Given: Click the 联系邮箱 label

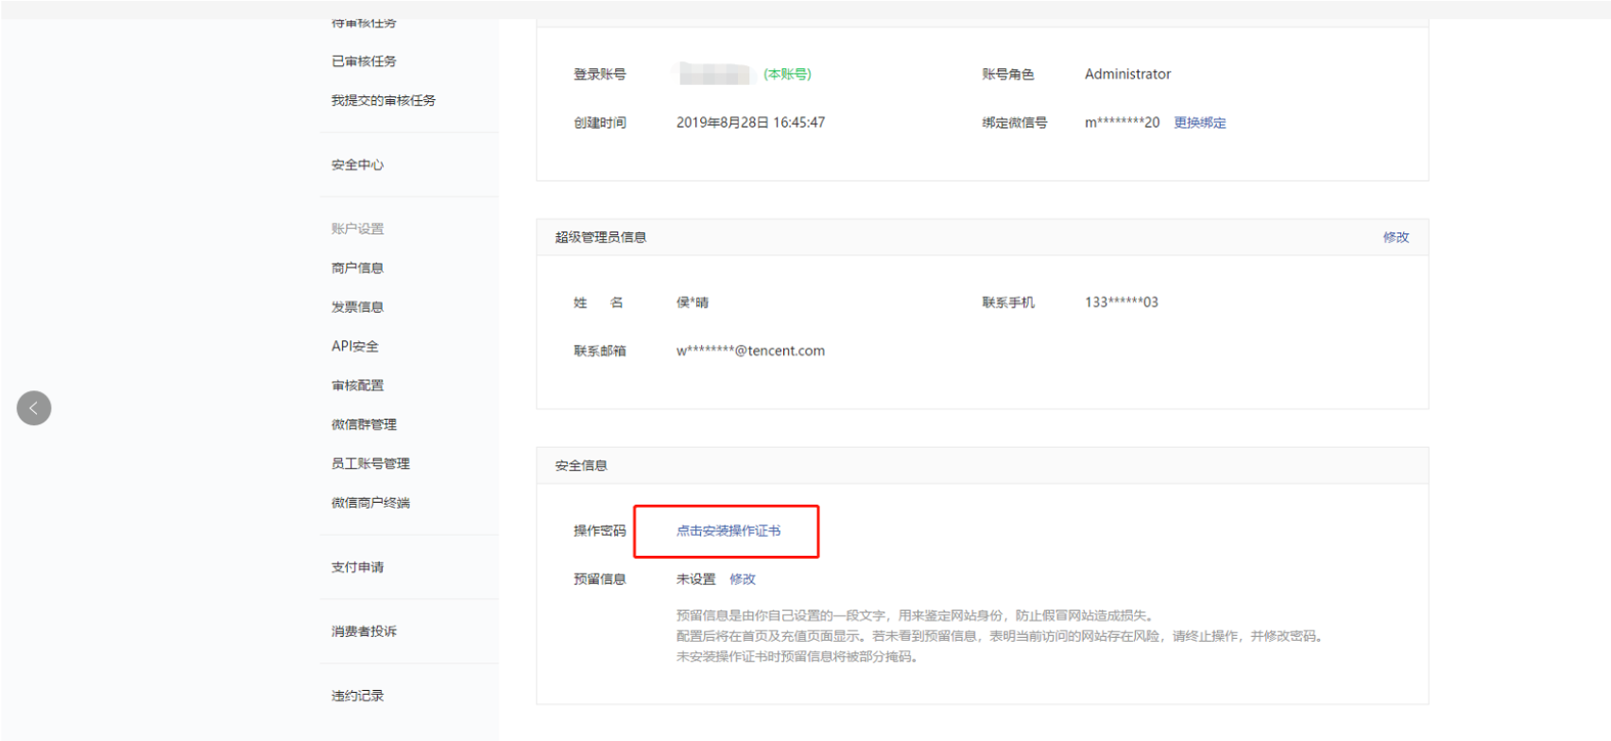Looking at the screenshot, I should pos(599,351).
